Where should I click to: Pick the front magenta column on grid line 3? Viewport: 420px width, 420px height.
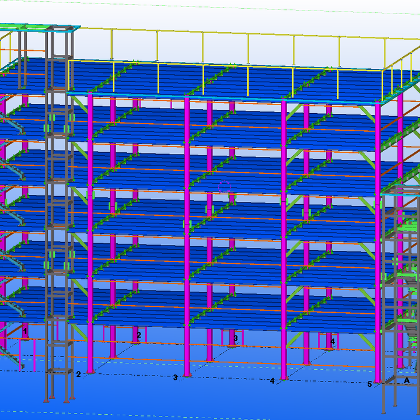187,237
